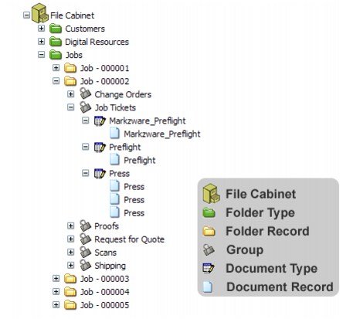Viewport: 343px width, 319px height.
Task: Select the Request for Quote group
Action: pyautogui.click(x=129, y=239)
